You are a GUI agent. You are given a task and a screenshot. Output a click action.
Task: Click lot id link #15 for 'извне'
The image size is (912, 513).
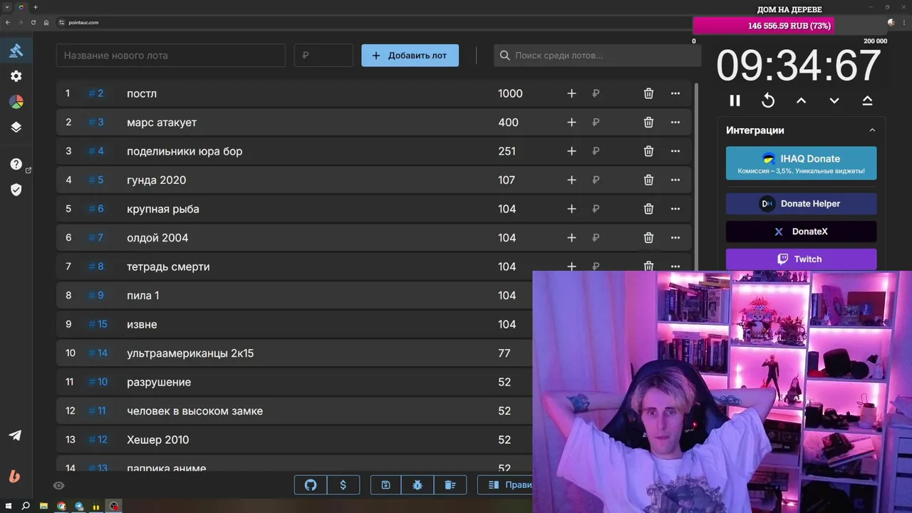coord(98,324)
